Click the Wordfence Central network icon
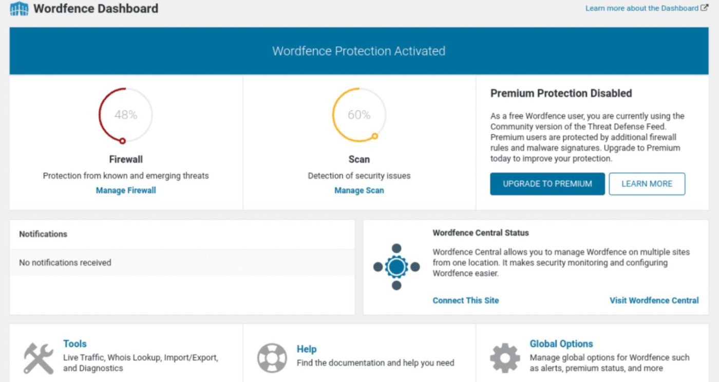719x382 pixels. pos(396,267)
